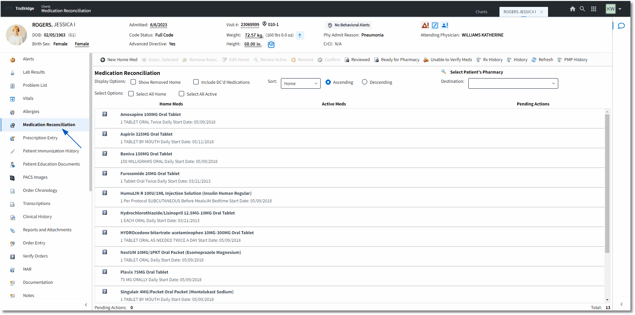Open the Destination pharmacy dropdown
The width and height of the screenshot is (635, 315).
(513, 83)
